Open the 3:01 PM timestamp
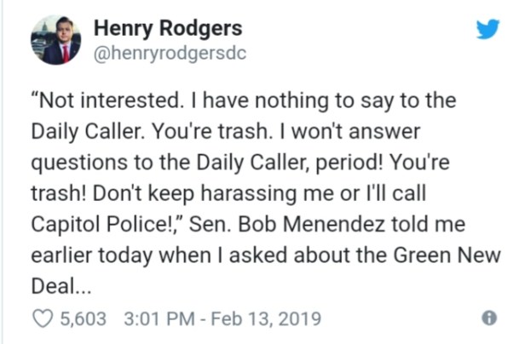The height and width of the screenshot is (344, 525). pyautogui.click(x=154, y=318)
